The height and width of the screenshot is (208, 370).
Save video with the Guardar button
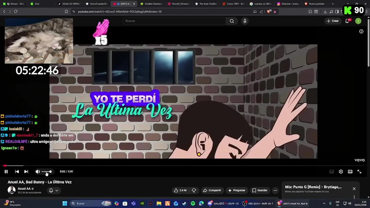[260, 190]
